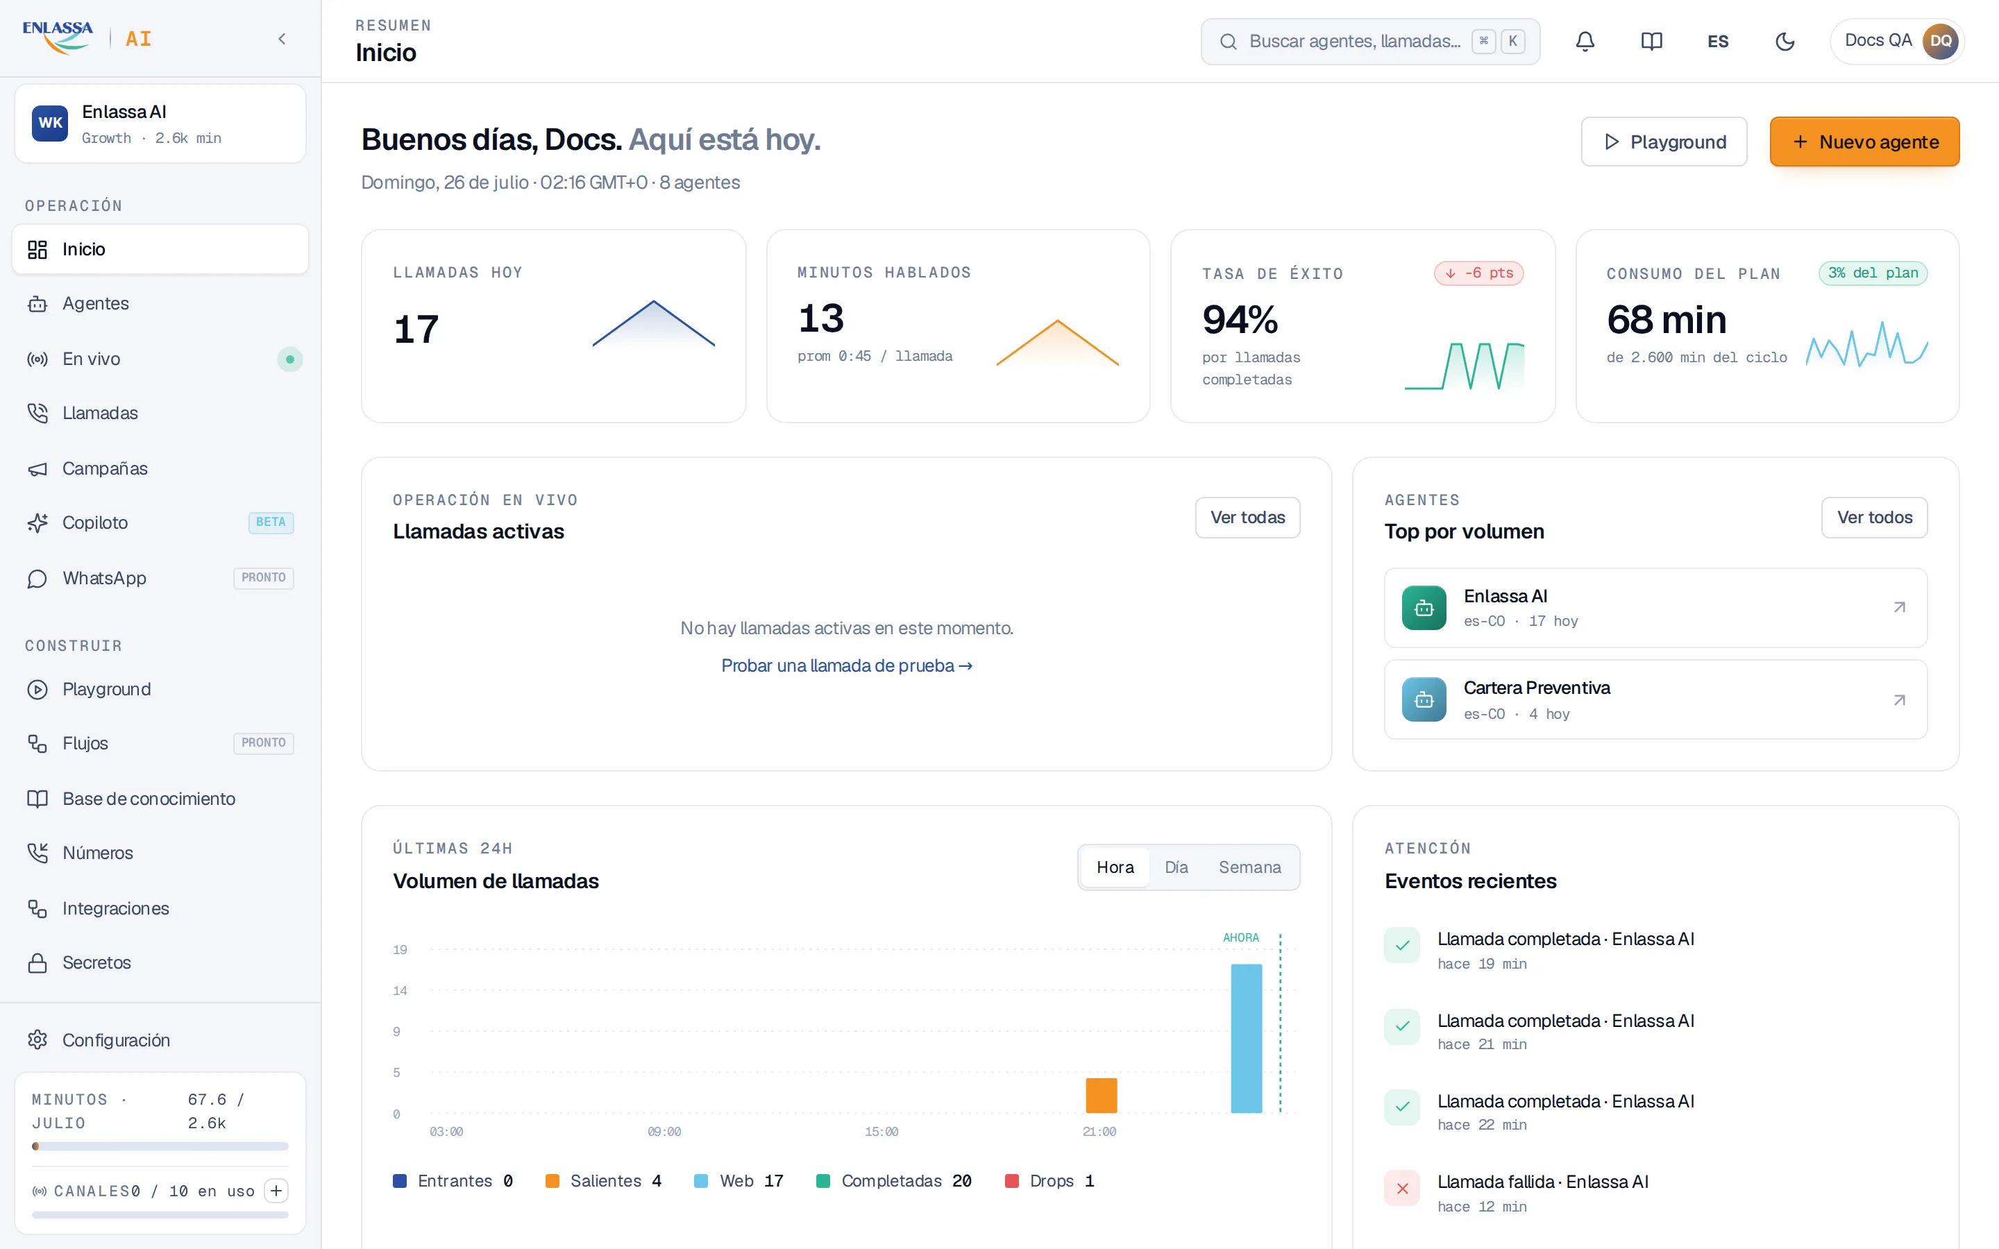
Task: Click the Campañas megaphone icon
Action: tap(37, 469)
